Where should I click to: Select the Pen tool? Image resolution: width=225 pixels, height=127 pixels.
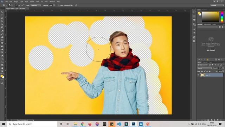point(2,56)
